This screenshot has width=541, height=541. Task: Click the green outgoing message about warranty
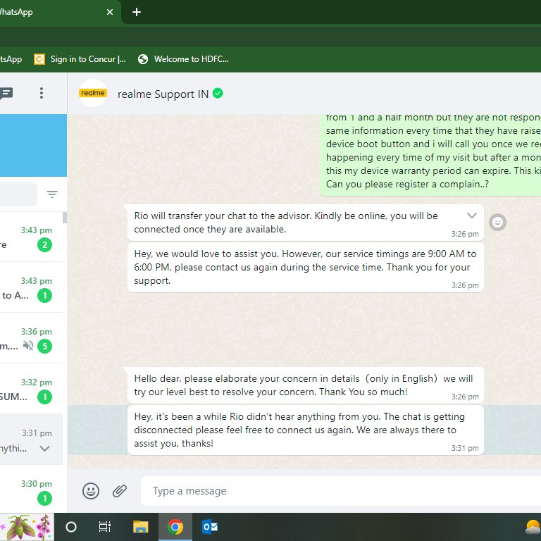(430, 155)
